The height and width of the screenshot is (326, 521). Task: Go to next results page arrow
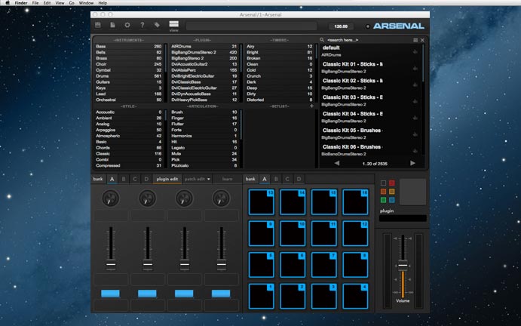pyautogui.click(x=412, y=163)
